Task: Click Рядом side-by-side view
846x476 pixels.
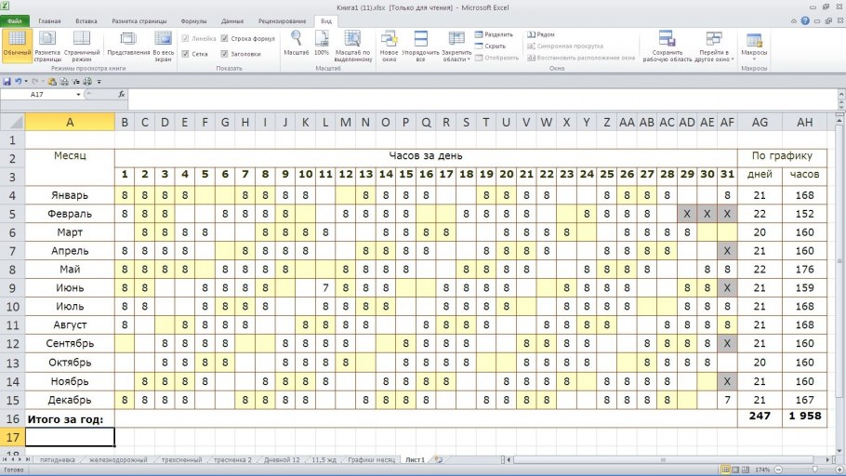Action: [x=541, y=34]
